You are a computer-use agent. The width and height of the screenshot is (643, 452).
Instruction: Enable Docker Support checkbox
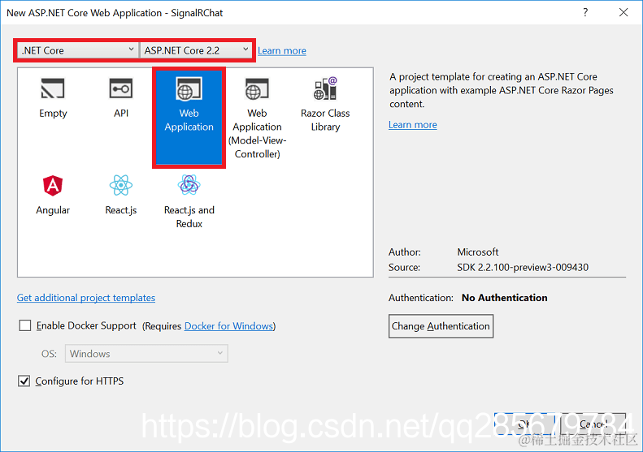point(25,325)
